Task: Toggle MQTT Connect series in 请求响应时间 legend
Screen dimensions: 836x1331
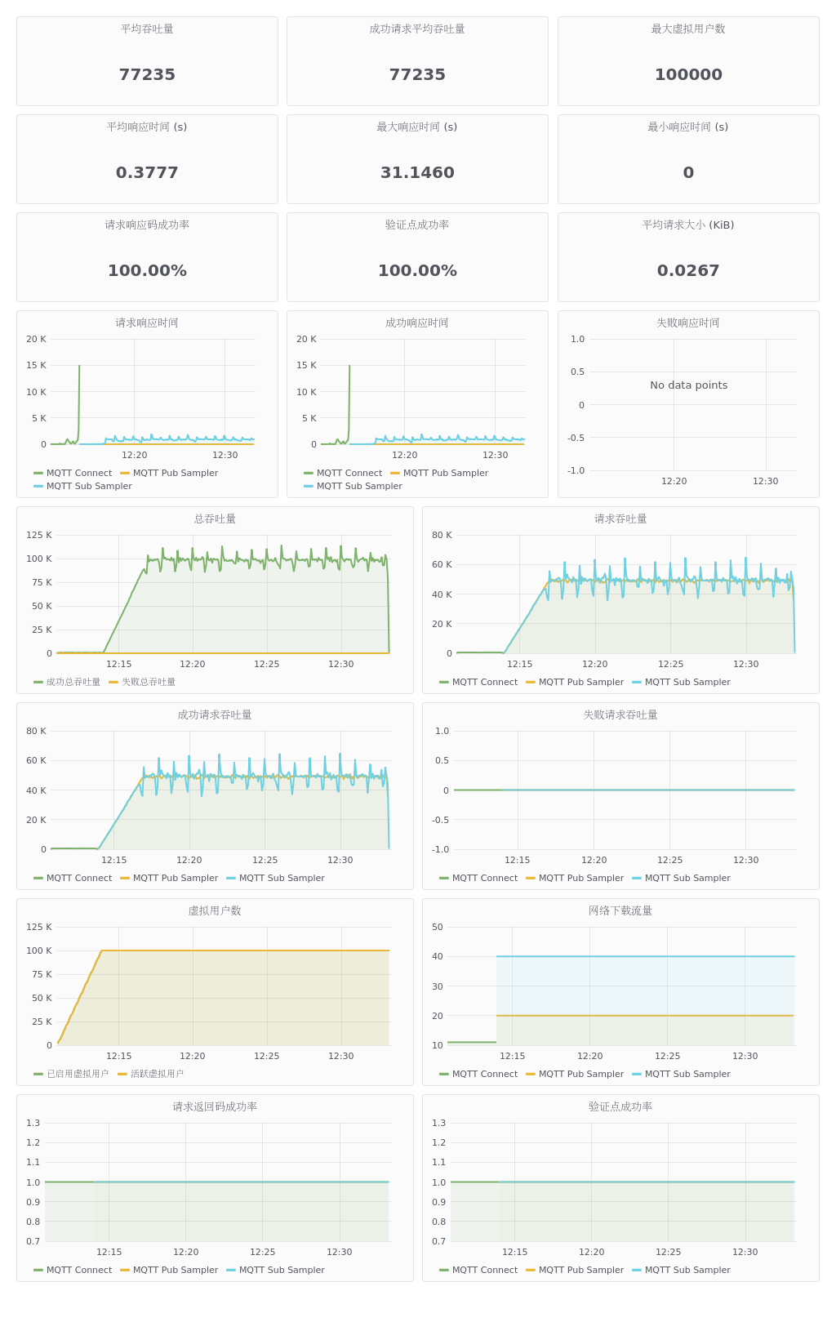Action: click(x=78, y=473)
